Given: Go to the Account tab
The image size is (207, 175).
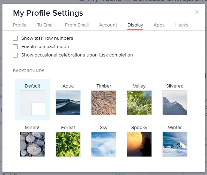Looking at the screenshot, I should click(x=108, y=25).
